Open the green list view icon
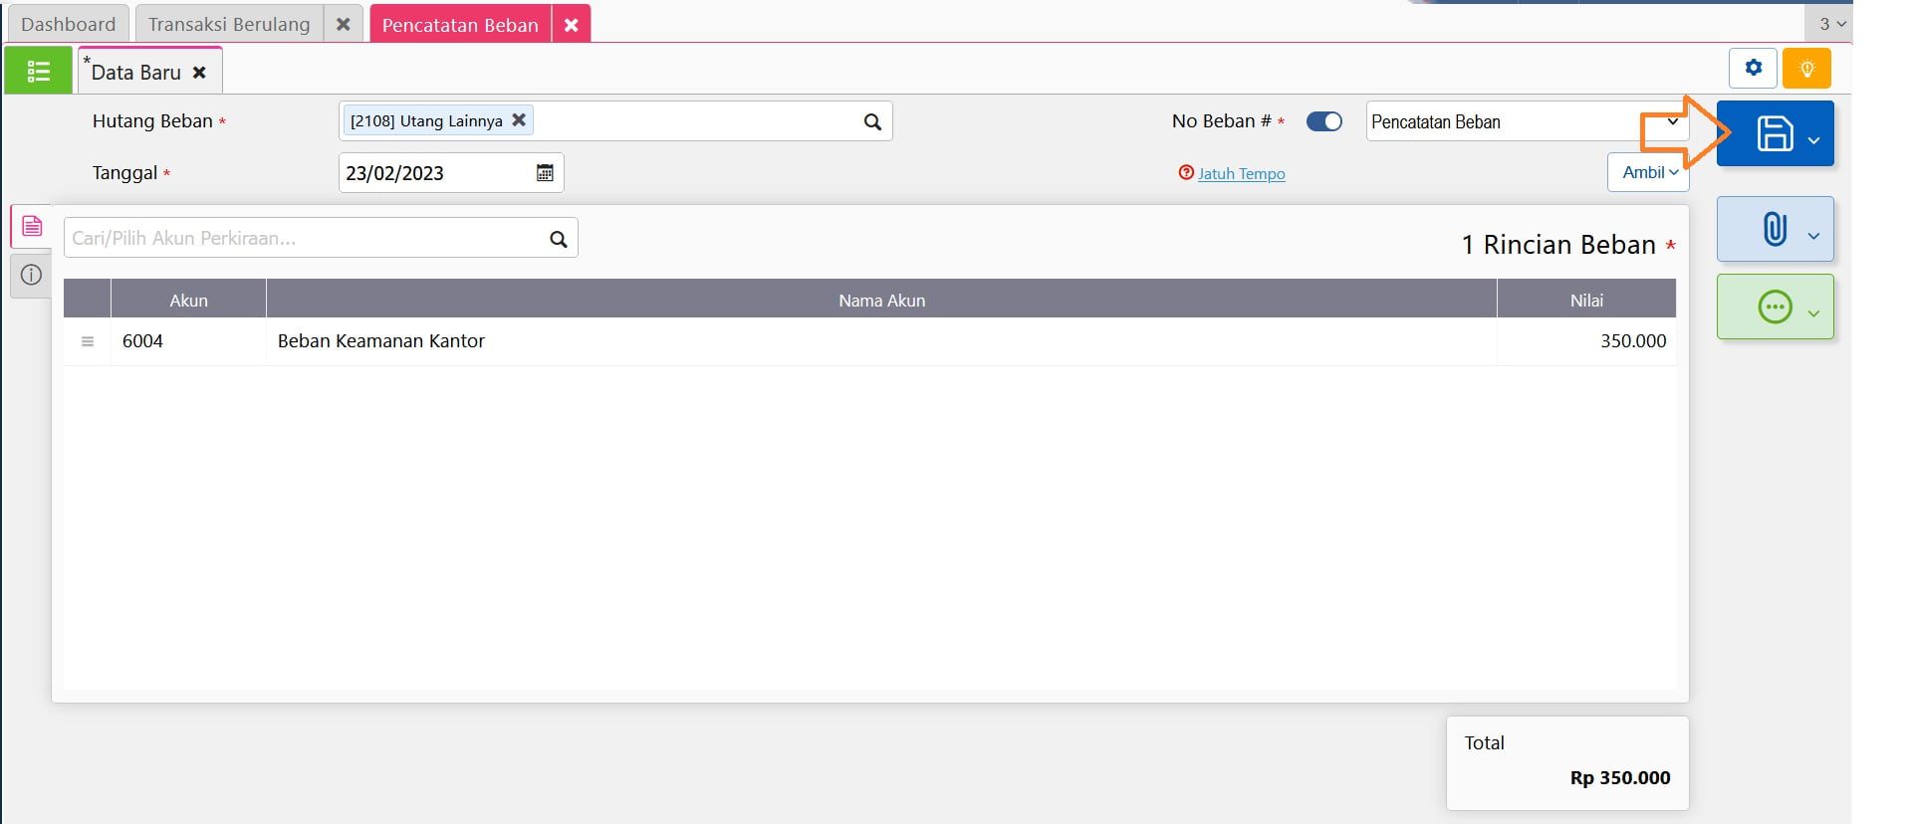The width and height of the screenshot is (1910, 824). point(38,71)
